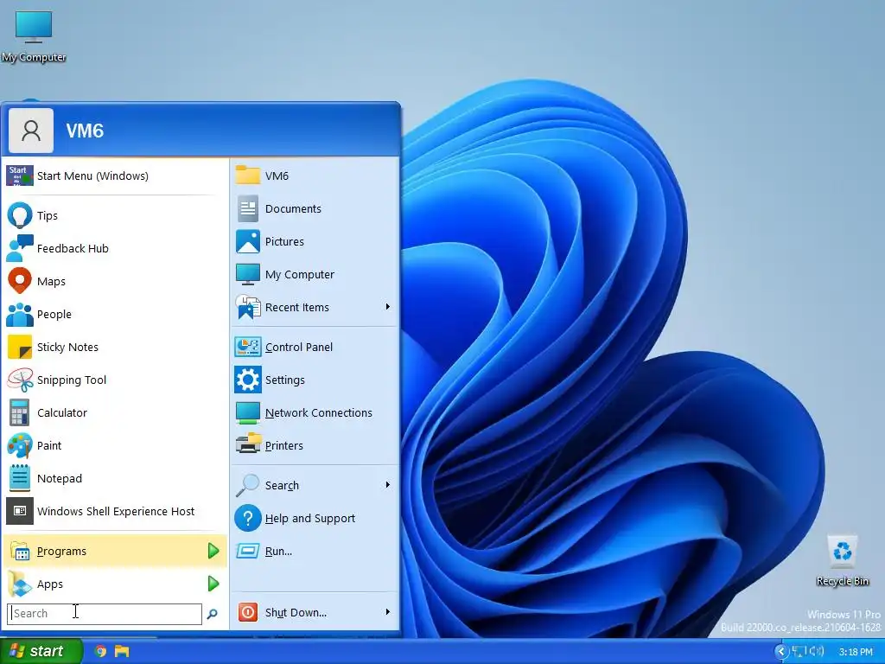
Task: Open Chrome from the taskbar
Action: click(100, 651)
